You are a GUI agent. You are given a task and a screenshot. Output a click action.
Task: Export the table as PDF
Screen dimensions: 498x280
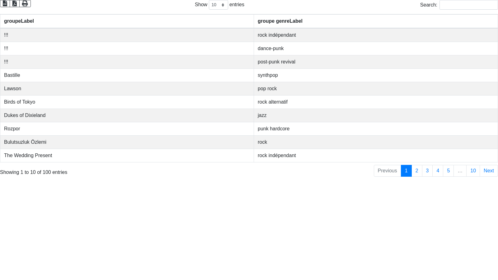pyautogui.click(x=15, y=3)
